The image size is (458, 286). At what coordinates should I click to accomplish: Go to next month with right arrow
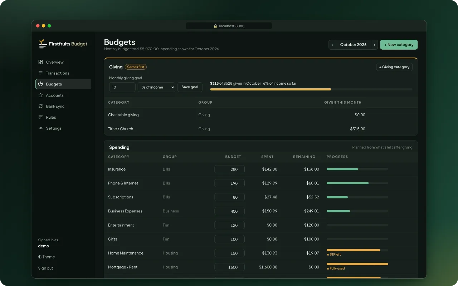pos(374,45)
